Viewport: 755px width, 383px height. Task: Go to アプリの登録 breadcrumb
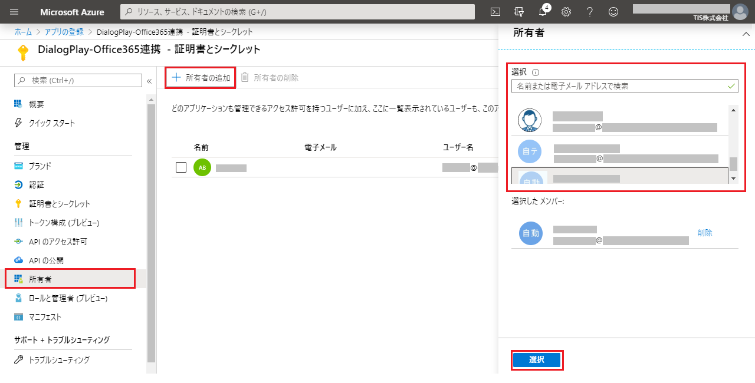[65, 32]
